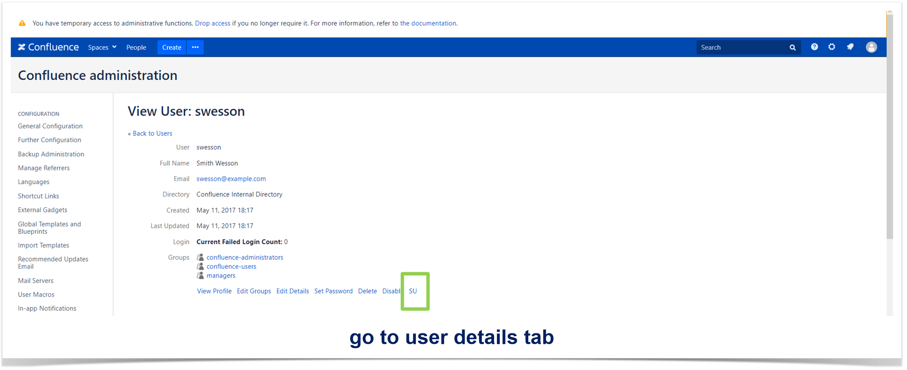This screenshot has height=370, width=907.
Task: Click the Delete user link
Action: tap(368, 291)
